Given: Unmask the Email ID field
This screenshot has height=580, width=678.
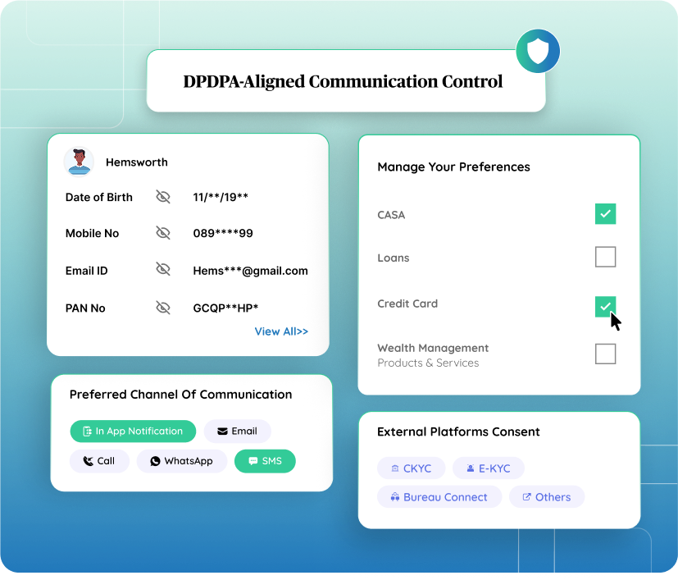Looking at the screenshot, I should [163, 271].
